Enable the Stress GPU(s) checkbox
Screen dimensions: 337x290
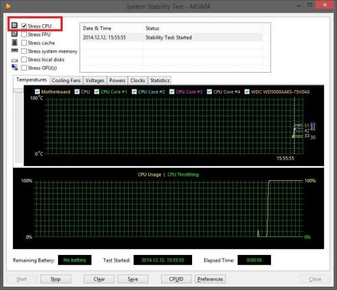(24, 68)
